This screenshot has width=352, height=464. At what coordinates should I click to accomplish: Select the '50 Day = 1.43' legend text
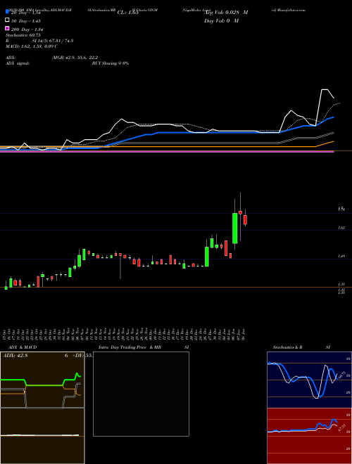25,20
